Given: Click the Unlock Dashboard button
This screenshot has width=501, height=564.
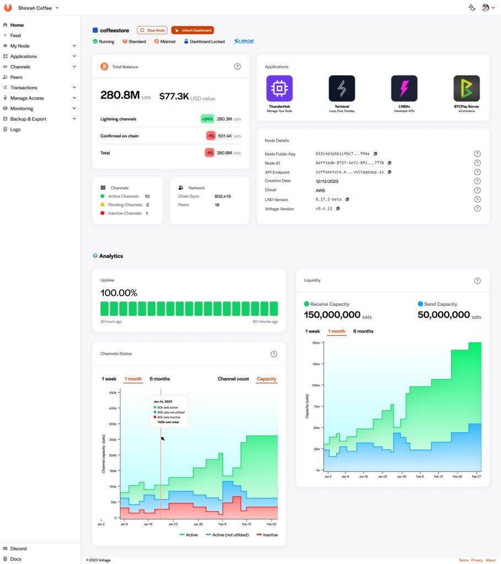Looking at the screenshot, I should point(192,30).
